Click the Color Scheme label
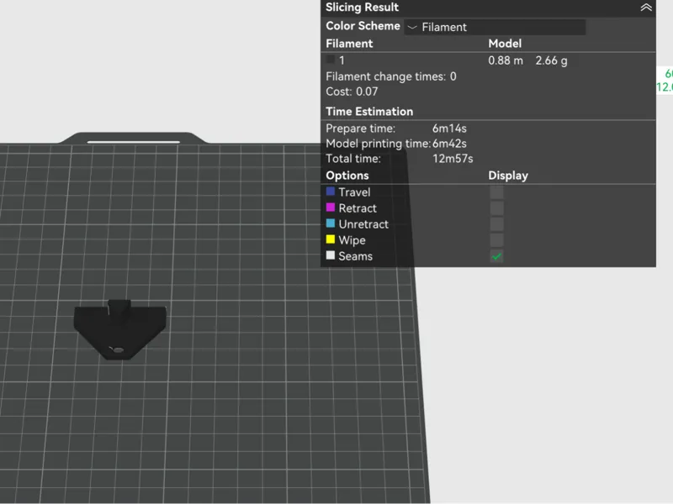The height and width of the screenshot is (504, 673). coord(363,26)
